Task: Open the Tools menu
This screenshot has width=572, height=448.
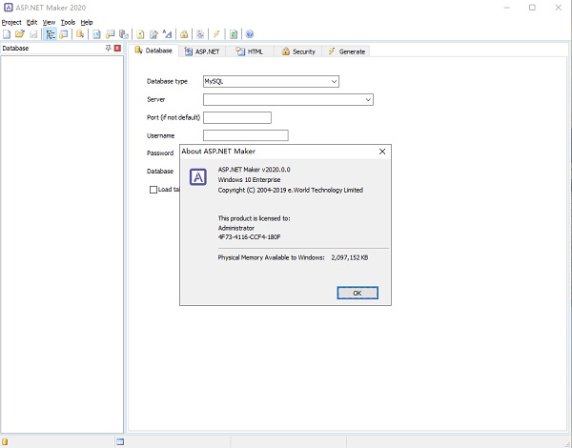Action: (68, 22)
